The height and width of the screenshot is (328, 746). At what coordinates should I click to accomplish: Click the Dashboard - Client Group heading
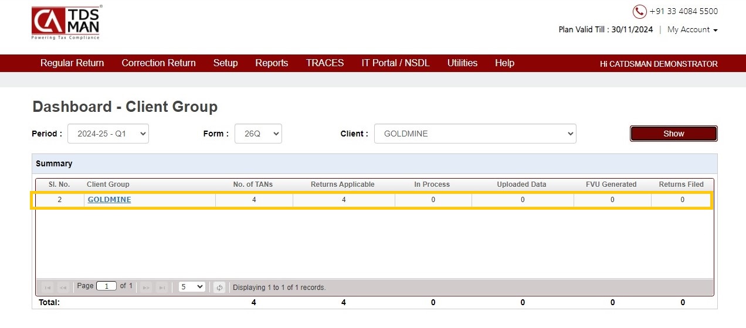pyautogui.click(x=125, y=107)
